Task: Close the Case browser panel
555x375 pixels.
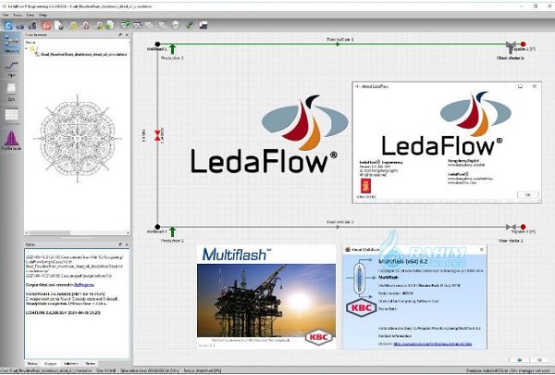Action: (127, 35)
